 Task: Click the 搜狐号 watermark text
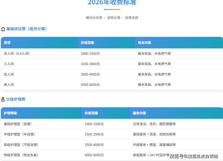pyautogui.click(x=177, y=156)
